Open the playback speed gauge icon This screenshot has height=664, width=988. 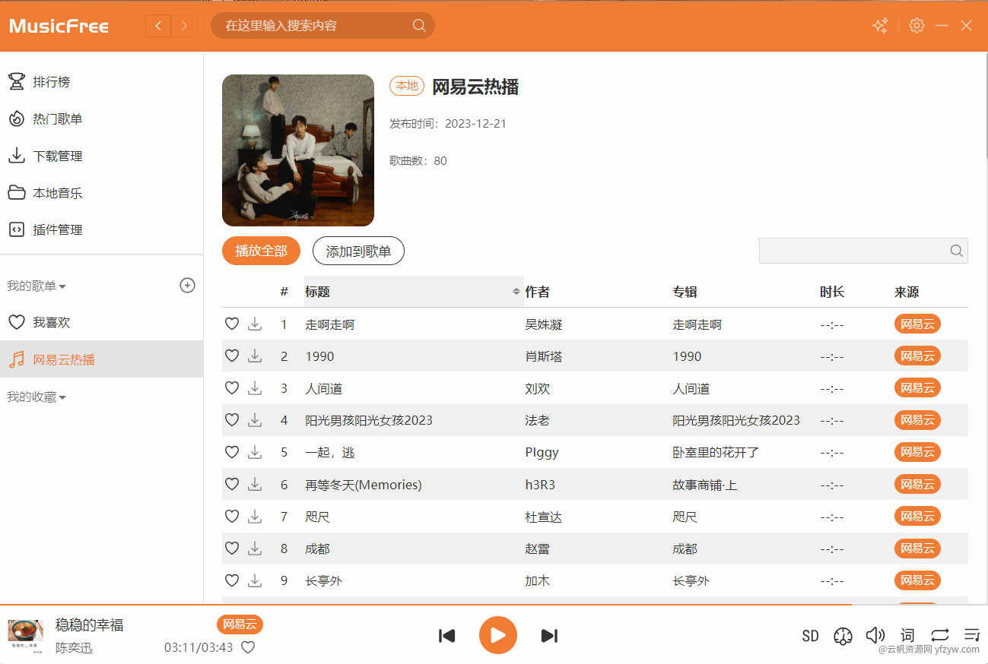click(x=843, y=636)
